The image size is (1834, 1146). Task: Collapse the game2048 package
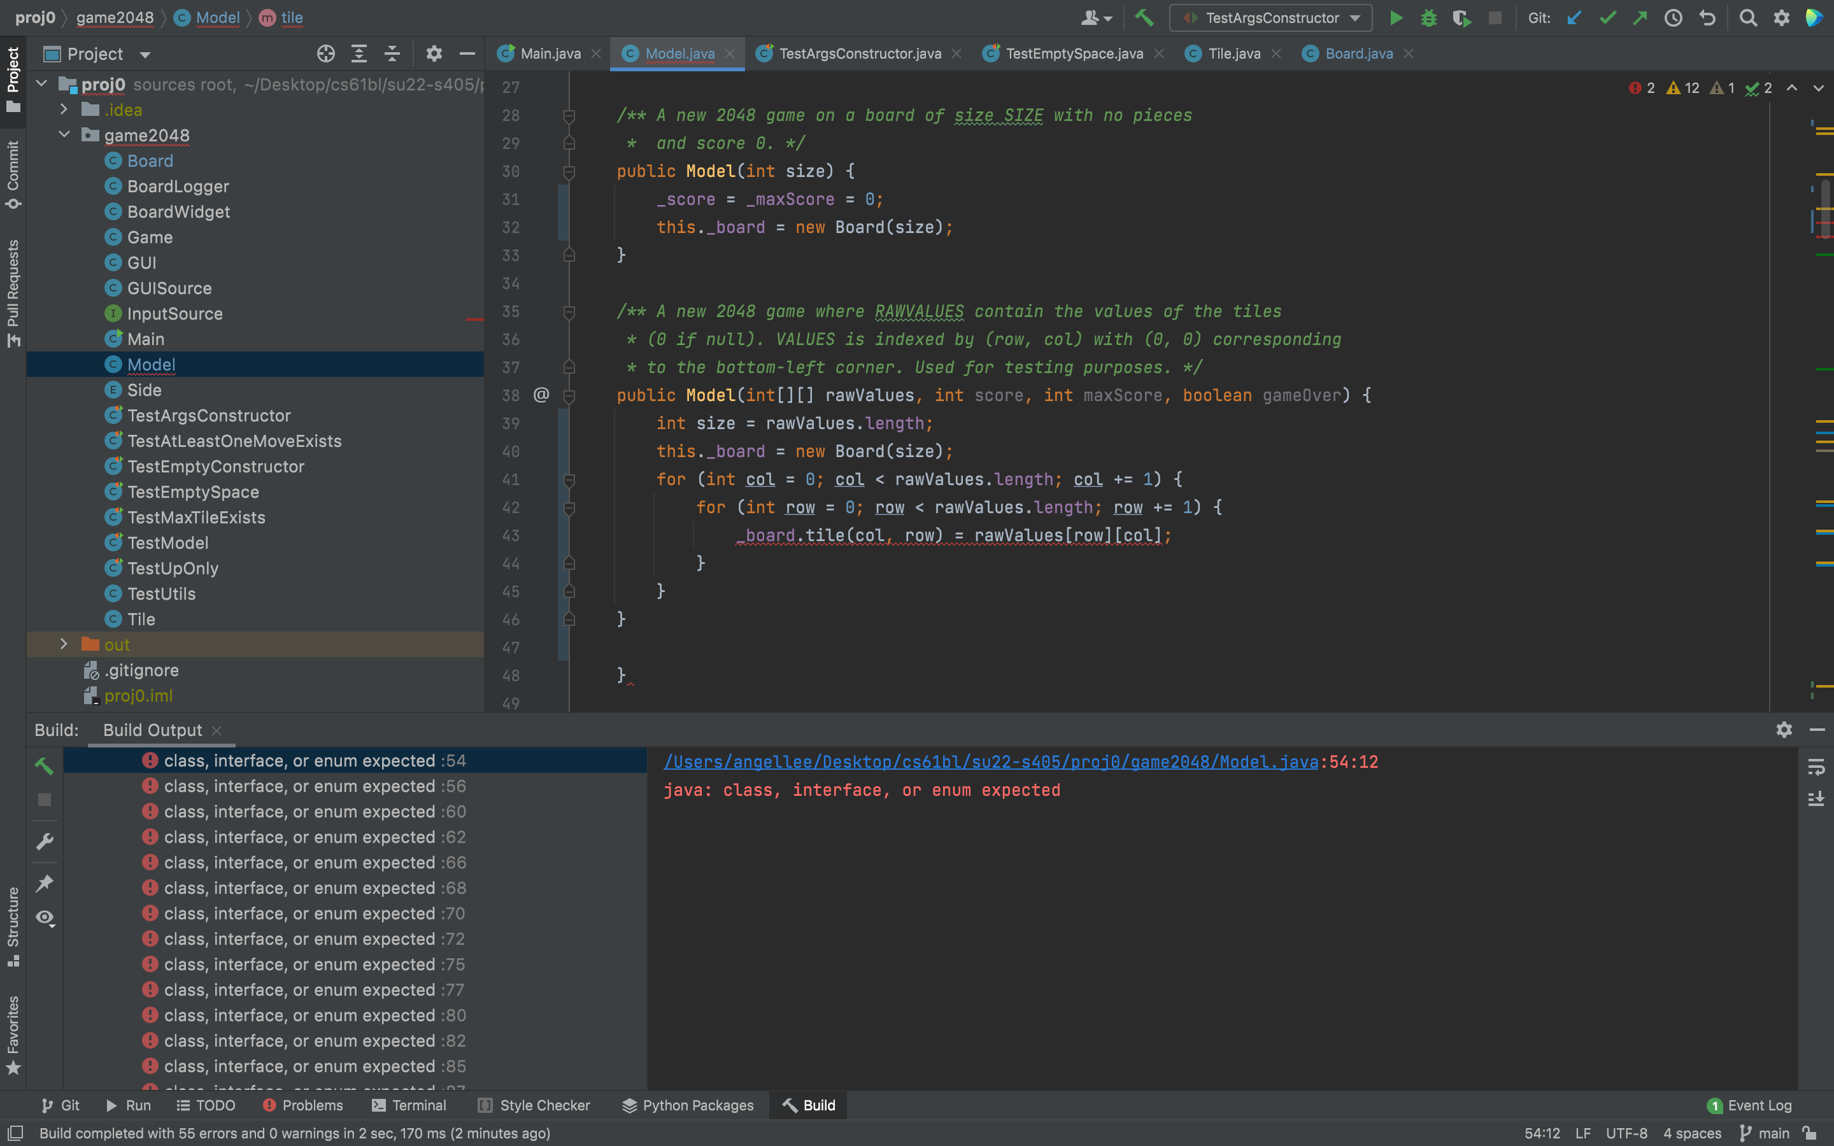point(64,135)
